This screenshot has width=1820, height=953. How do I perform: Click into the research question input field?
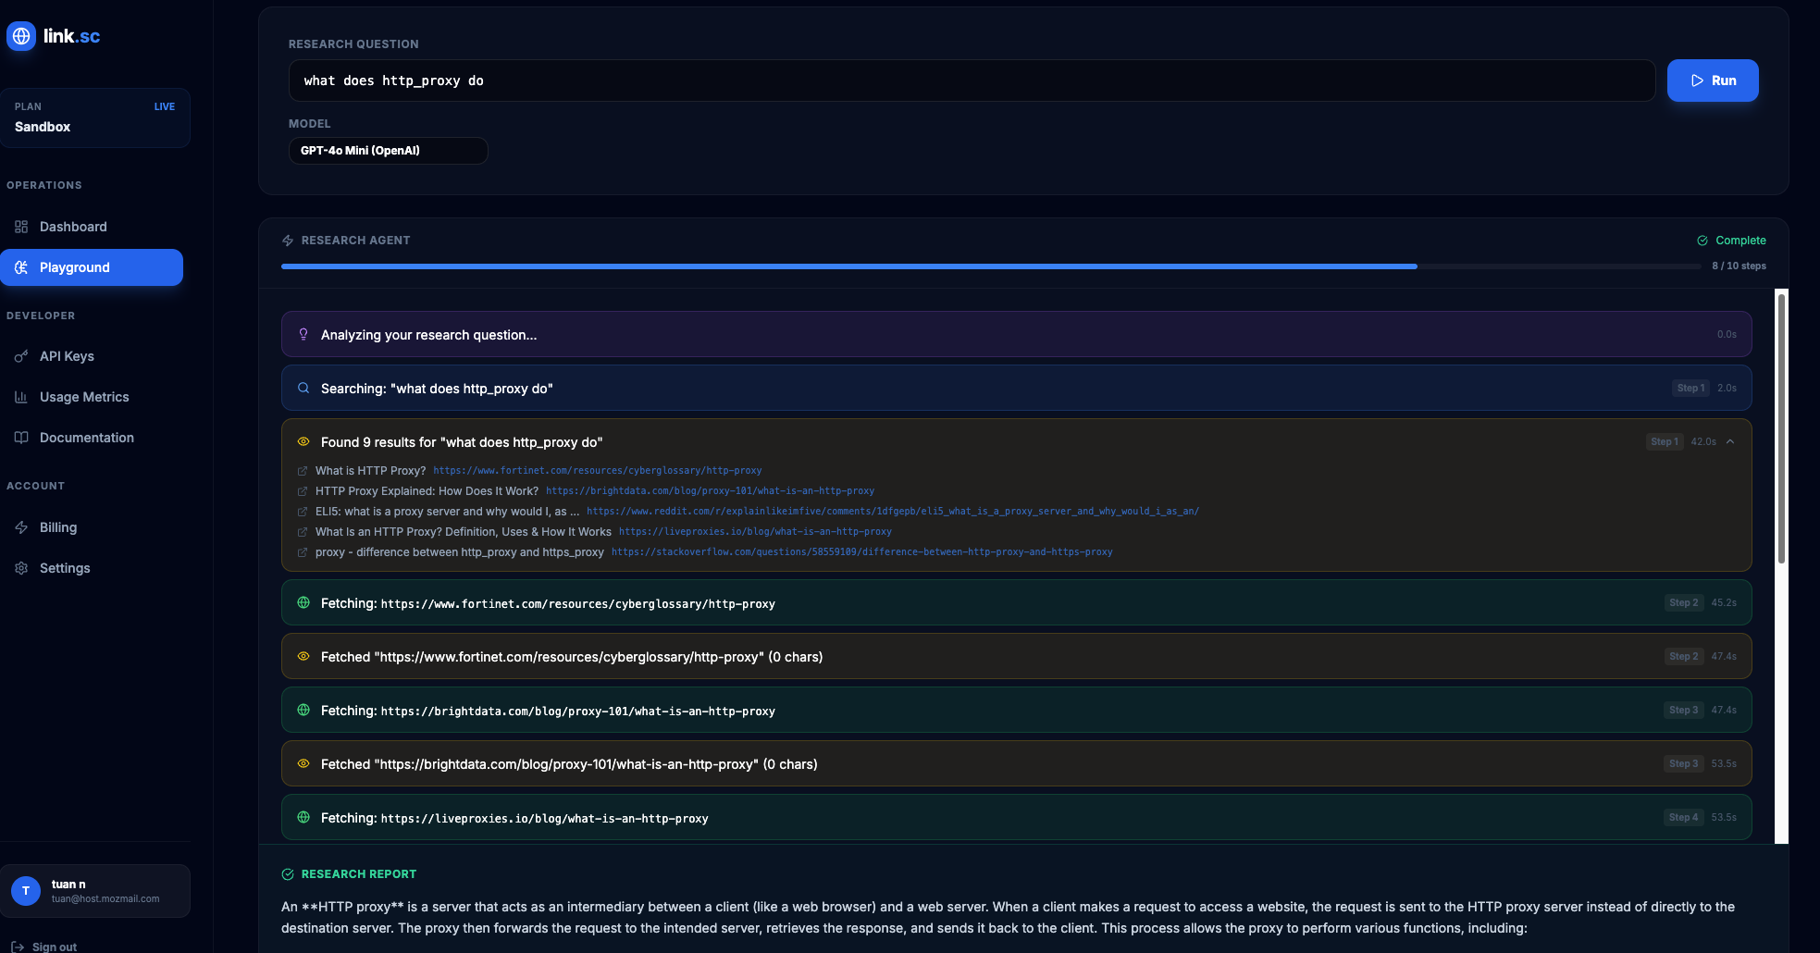972,80
